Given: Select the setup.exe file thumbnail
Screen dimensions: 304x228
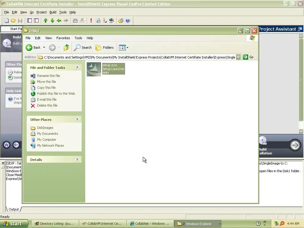Looking at the screenshot, I should 94,69.
